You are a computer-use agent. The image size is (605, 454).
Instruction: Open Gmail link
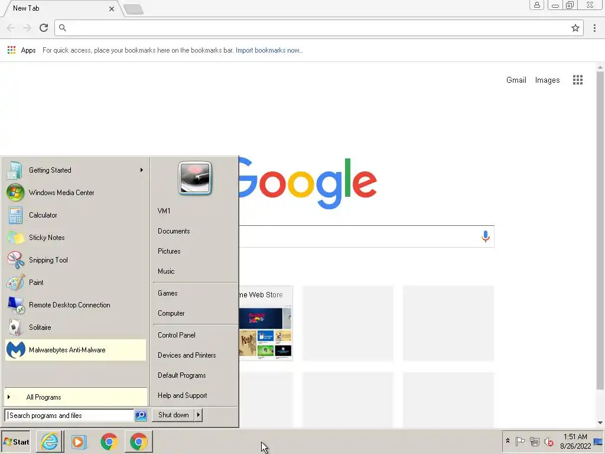(516, 80)
